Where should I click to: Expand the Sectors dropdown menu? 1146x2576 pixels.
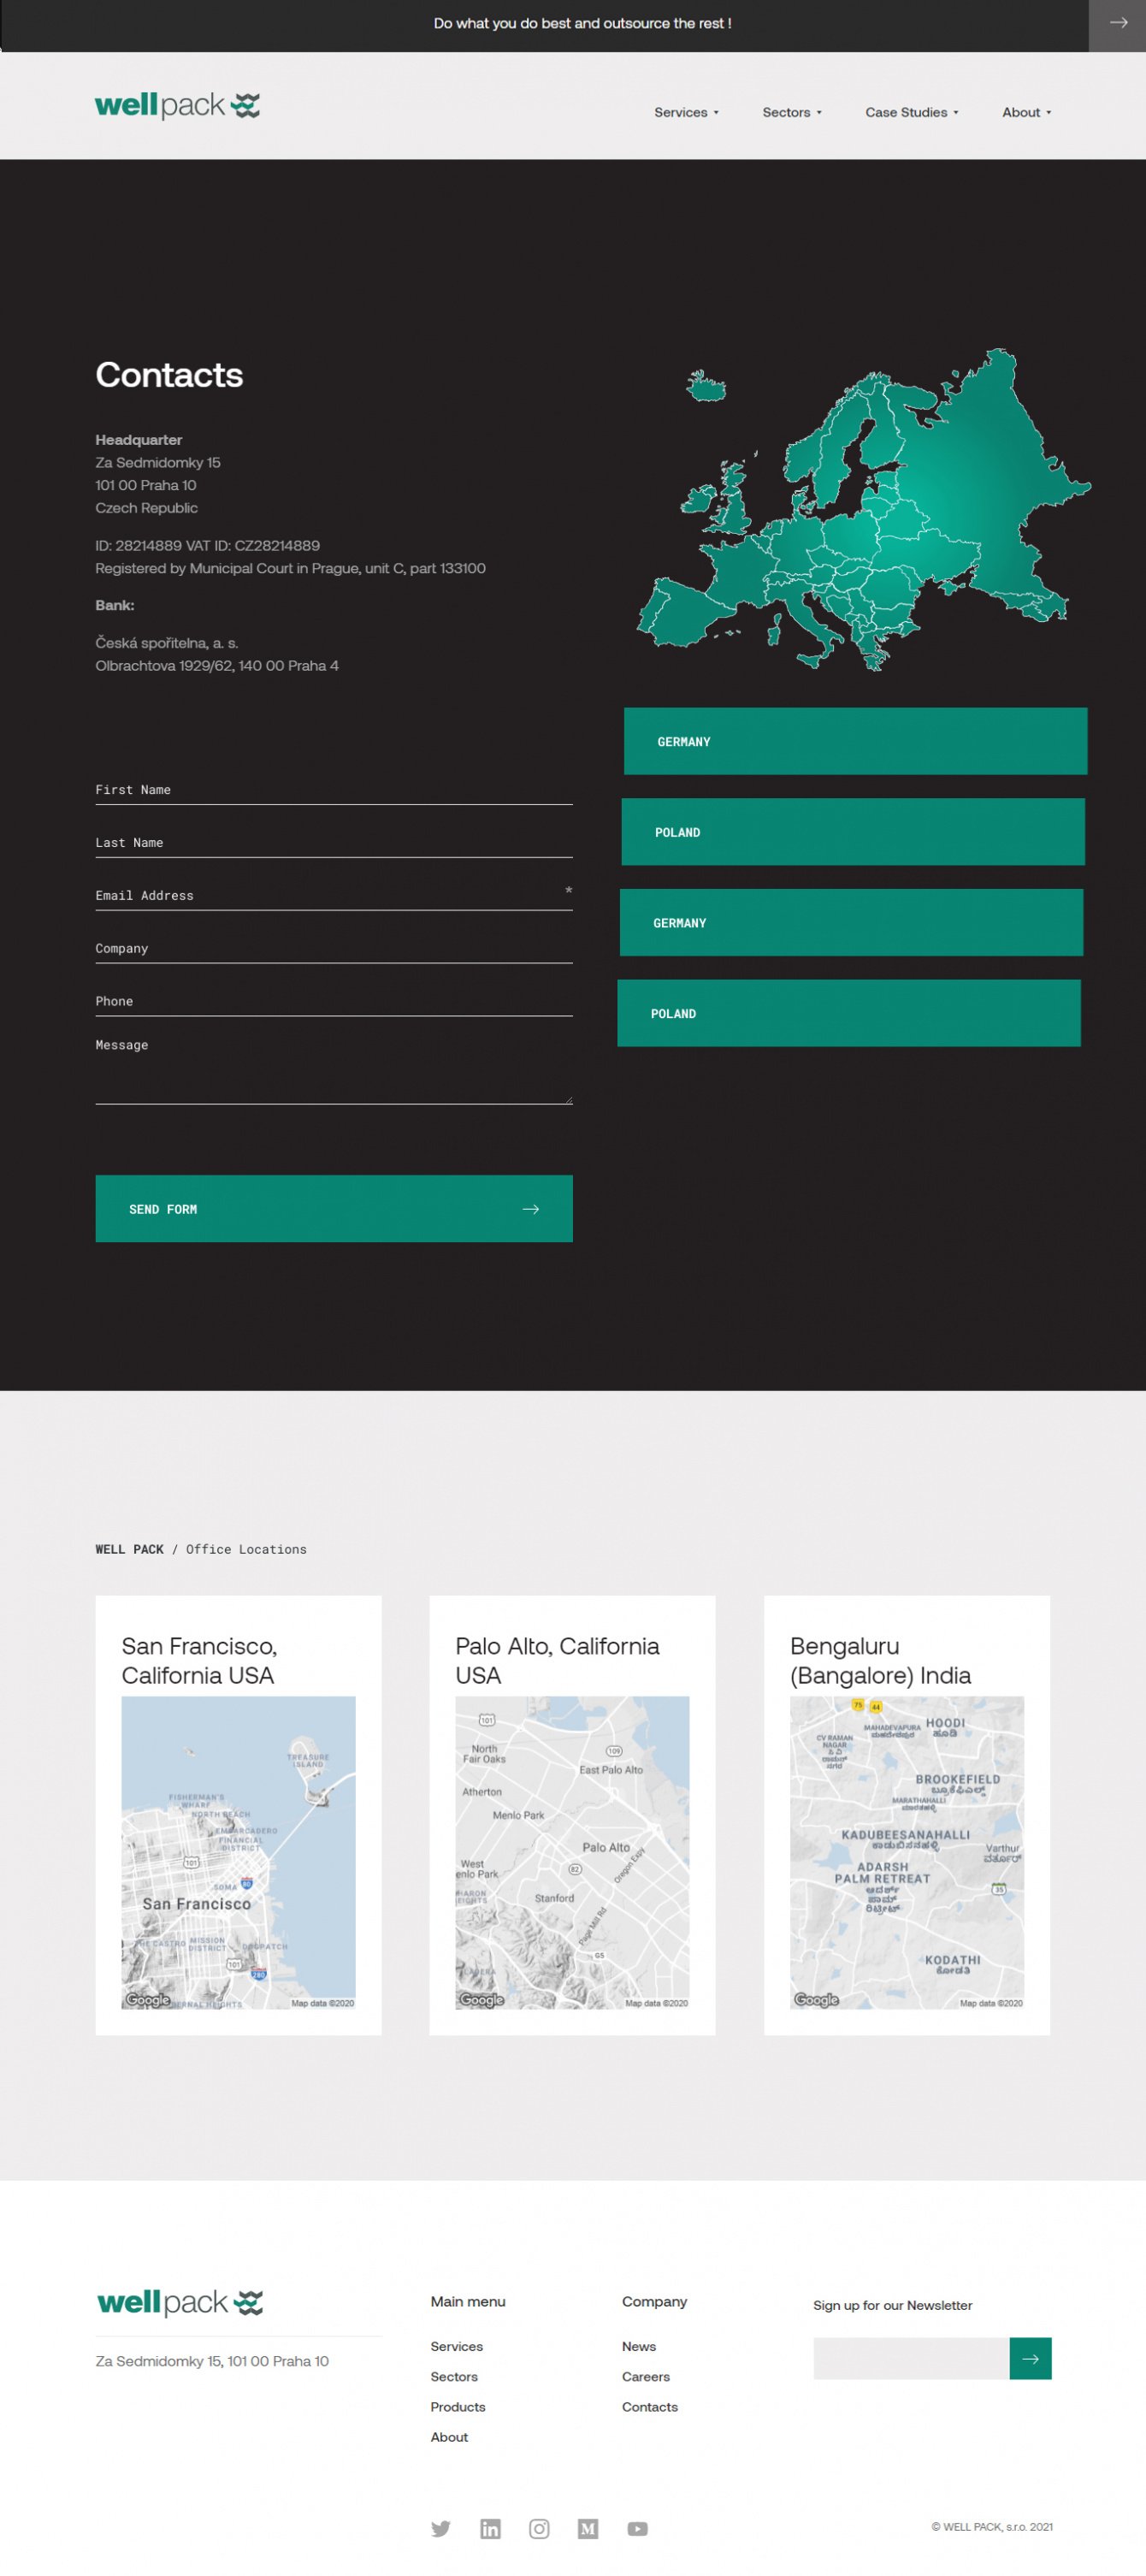click(792, 112)
